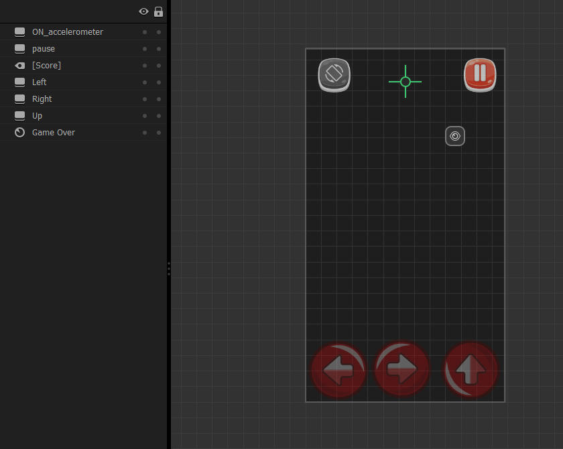The width and height of the screenshot is (563, 449).
Task: Click the red pause button on canvas
Action: (480, 74)
